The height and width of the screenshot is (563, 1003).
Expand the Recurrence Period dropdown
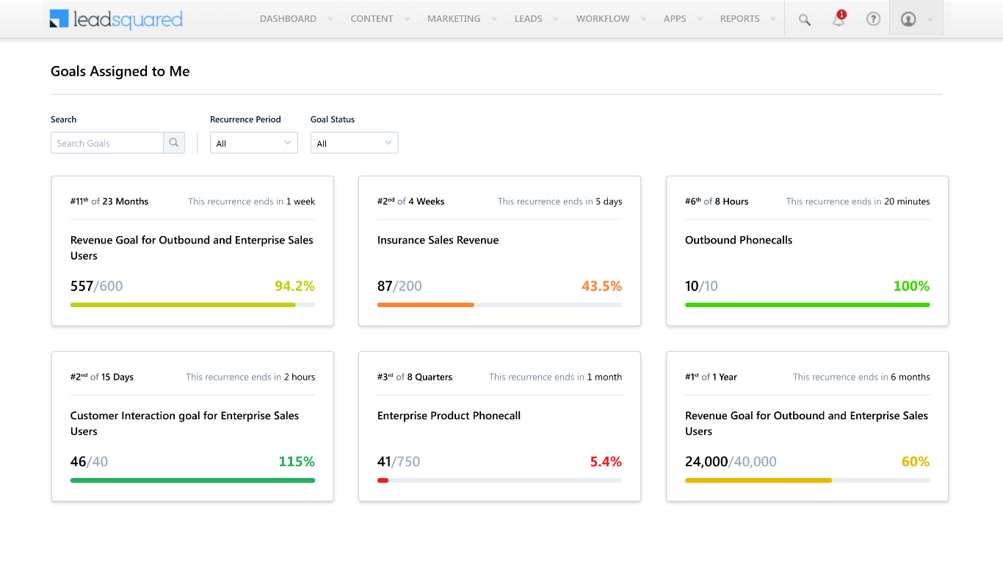[x=253, y=143]
